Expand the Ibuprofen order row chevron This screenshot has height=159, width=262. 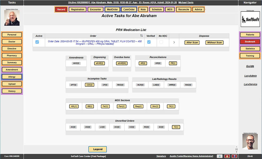(174, 42)
